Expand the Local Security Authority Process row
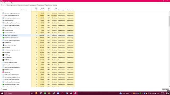170x95 pixels. (x=1, y=23)
